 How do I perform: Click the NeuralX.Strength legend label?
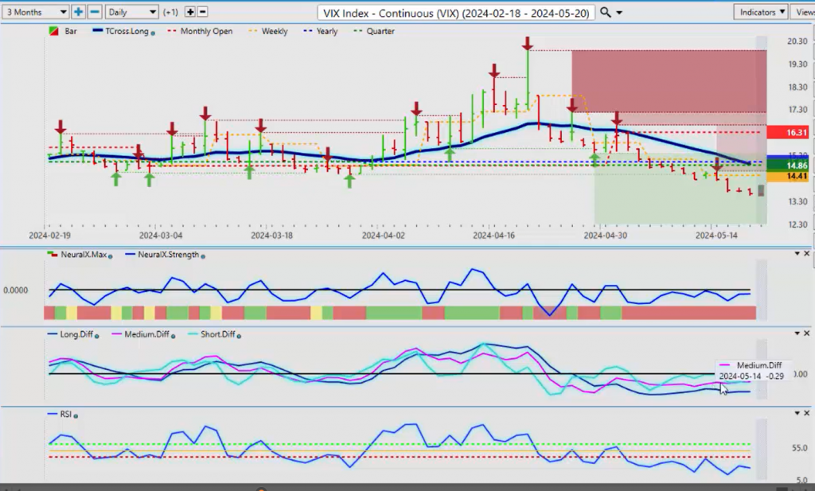coord(163,255)
